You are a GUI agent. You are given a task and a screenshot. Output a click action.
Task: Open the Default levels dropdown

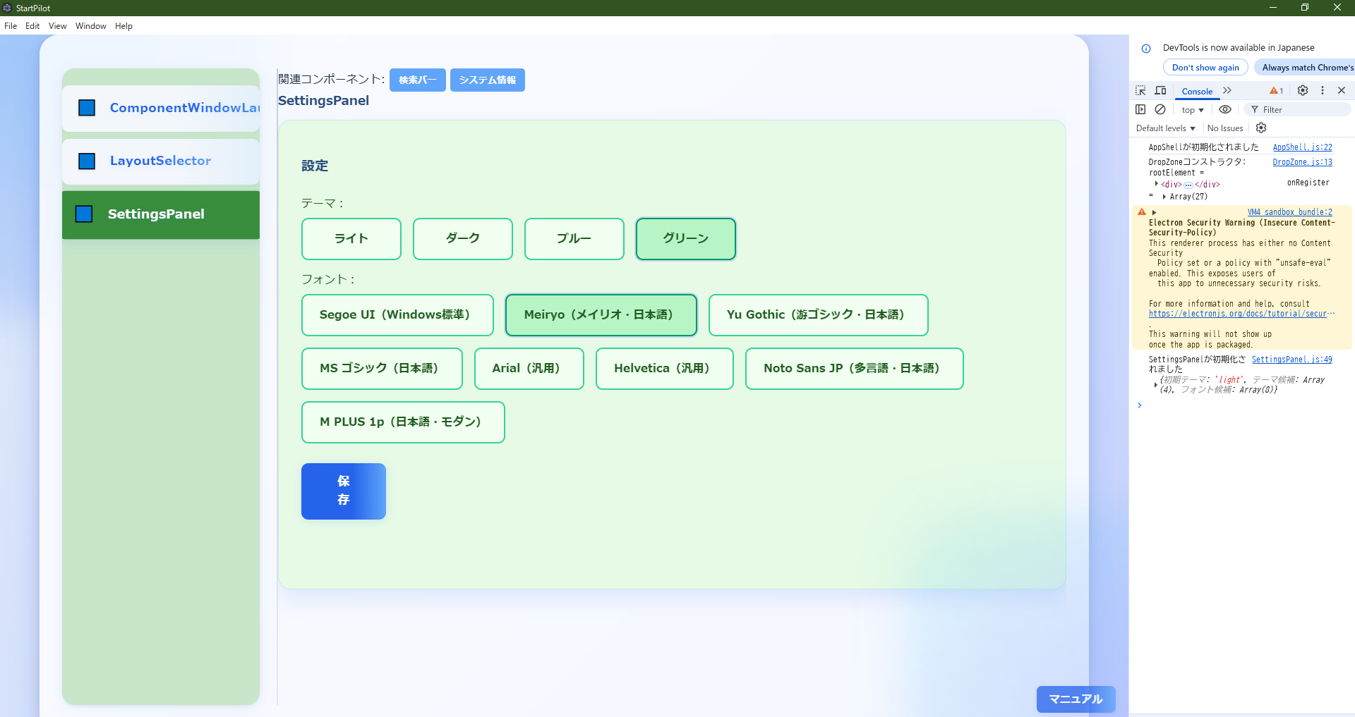point(1165,128)
